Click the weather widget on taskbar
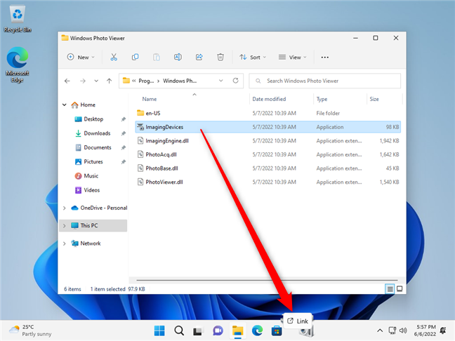Image resolution: width=455 pixels, height=341 pixels. tap(30, 330)
